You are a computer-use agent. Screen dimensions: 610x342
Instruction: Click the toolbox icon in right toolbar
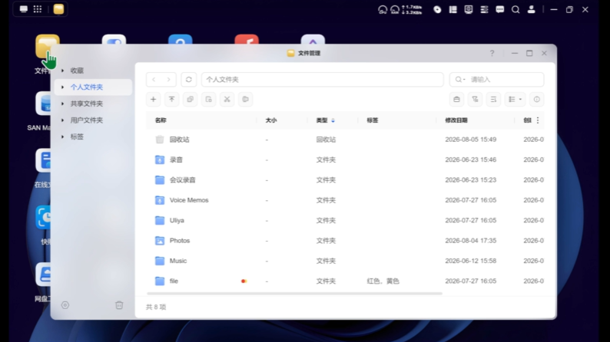pyautogui.click(x=456, y=100)
